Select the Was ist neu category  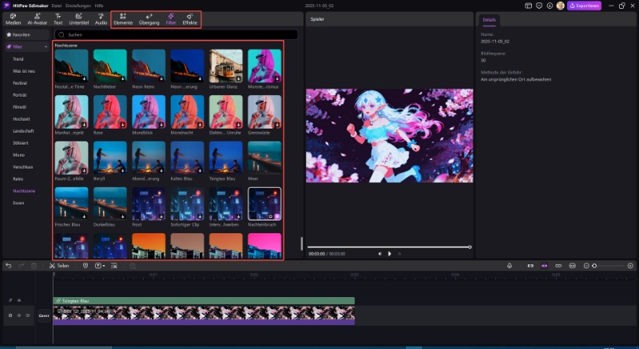24,71
